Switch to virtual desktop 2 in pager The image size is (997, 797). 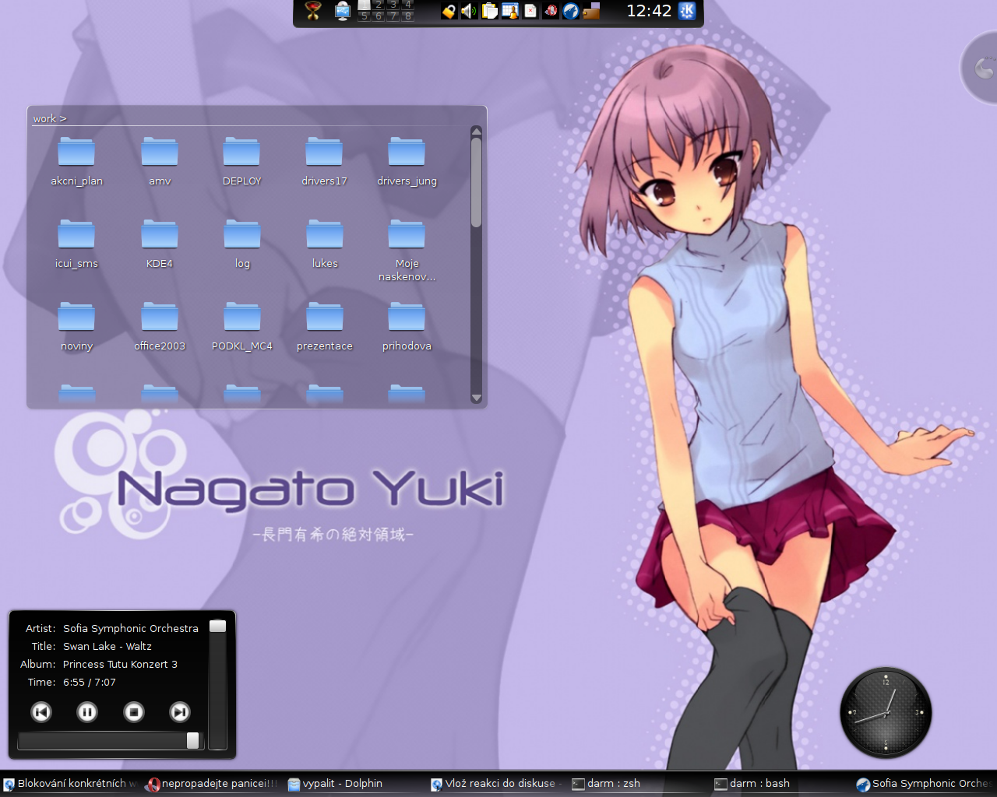click(x=379, y=5)
